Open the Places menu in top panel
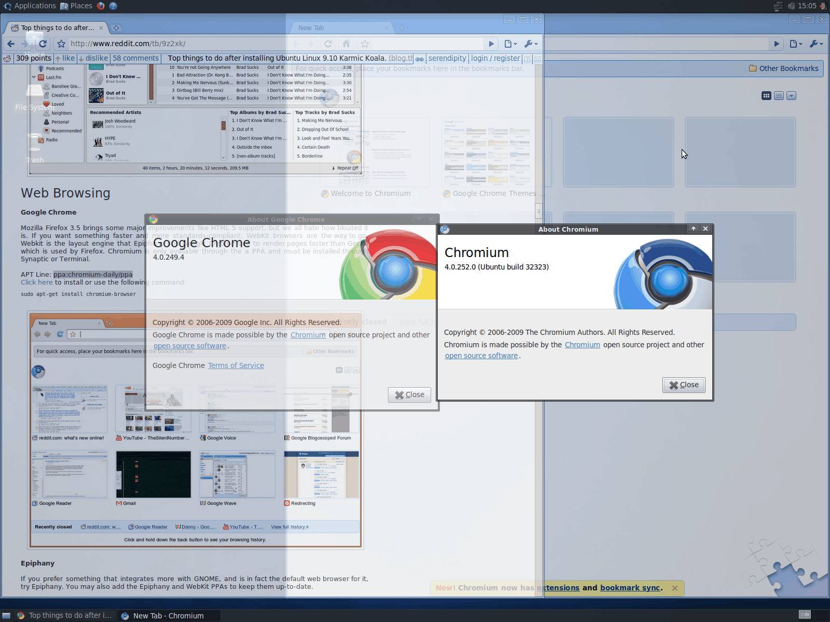830x622 pixels. tap(76, 6)
